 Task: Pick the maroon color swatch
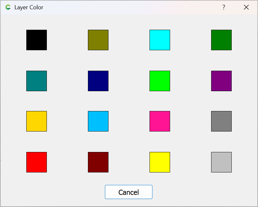tap(98, 162)
